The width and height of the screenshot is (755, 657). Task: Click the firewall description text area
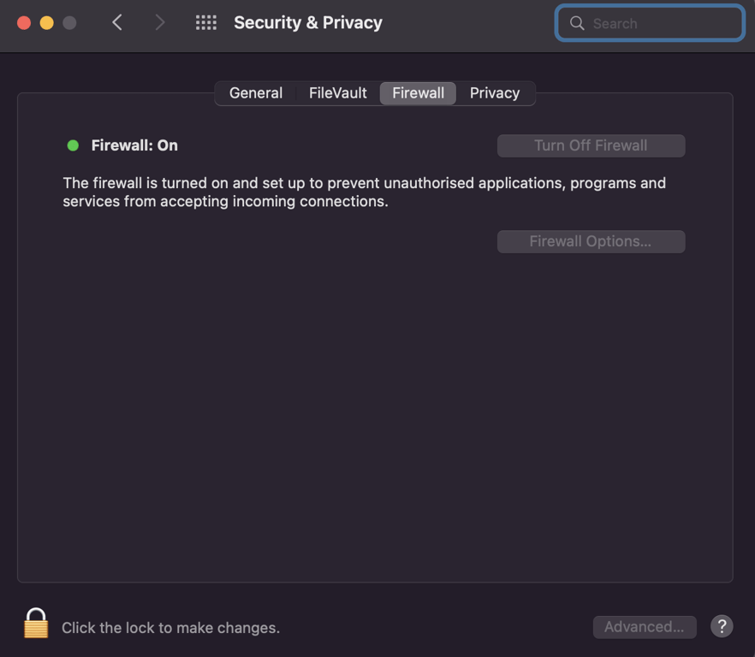(x=363, y=192)
